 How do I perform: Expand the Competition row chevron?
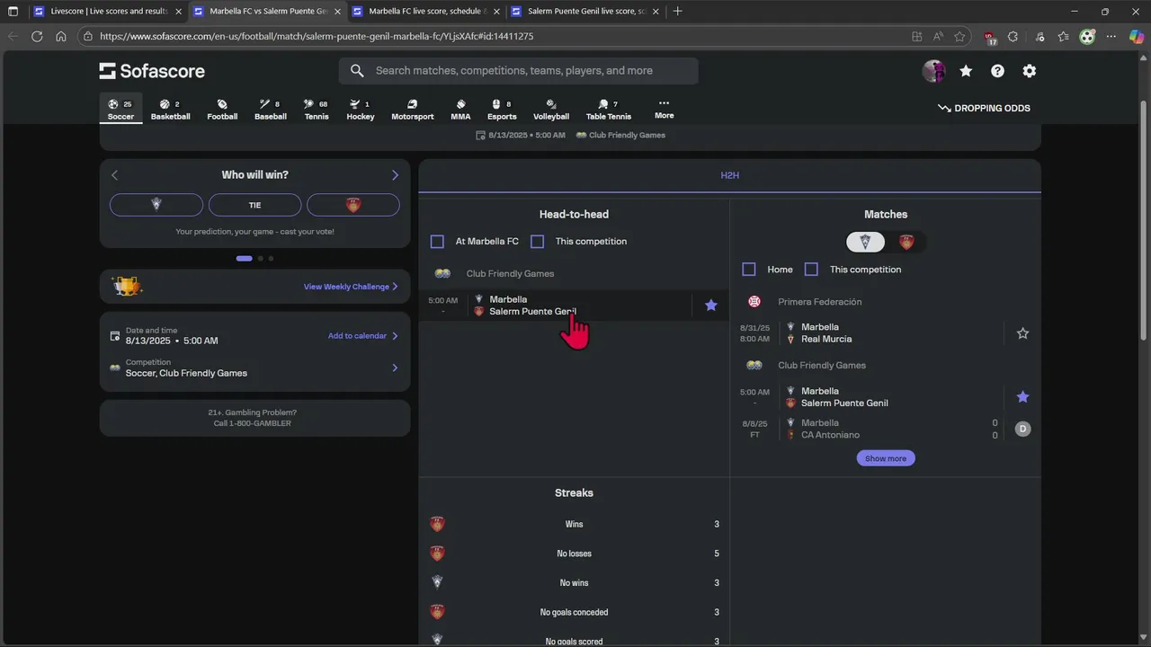pos(395,368)
